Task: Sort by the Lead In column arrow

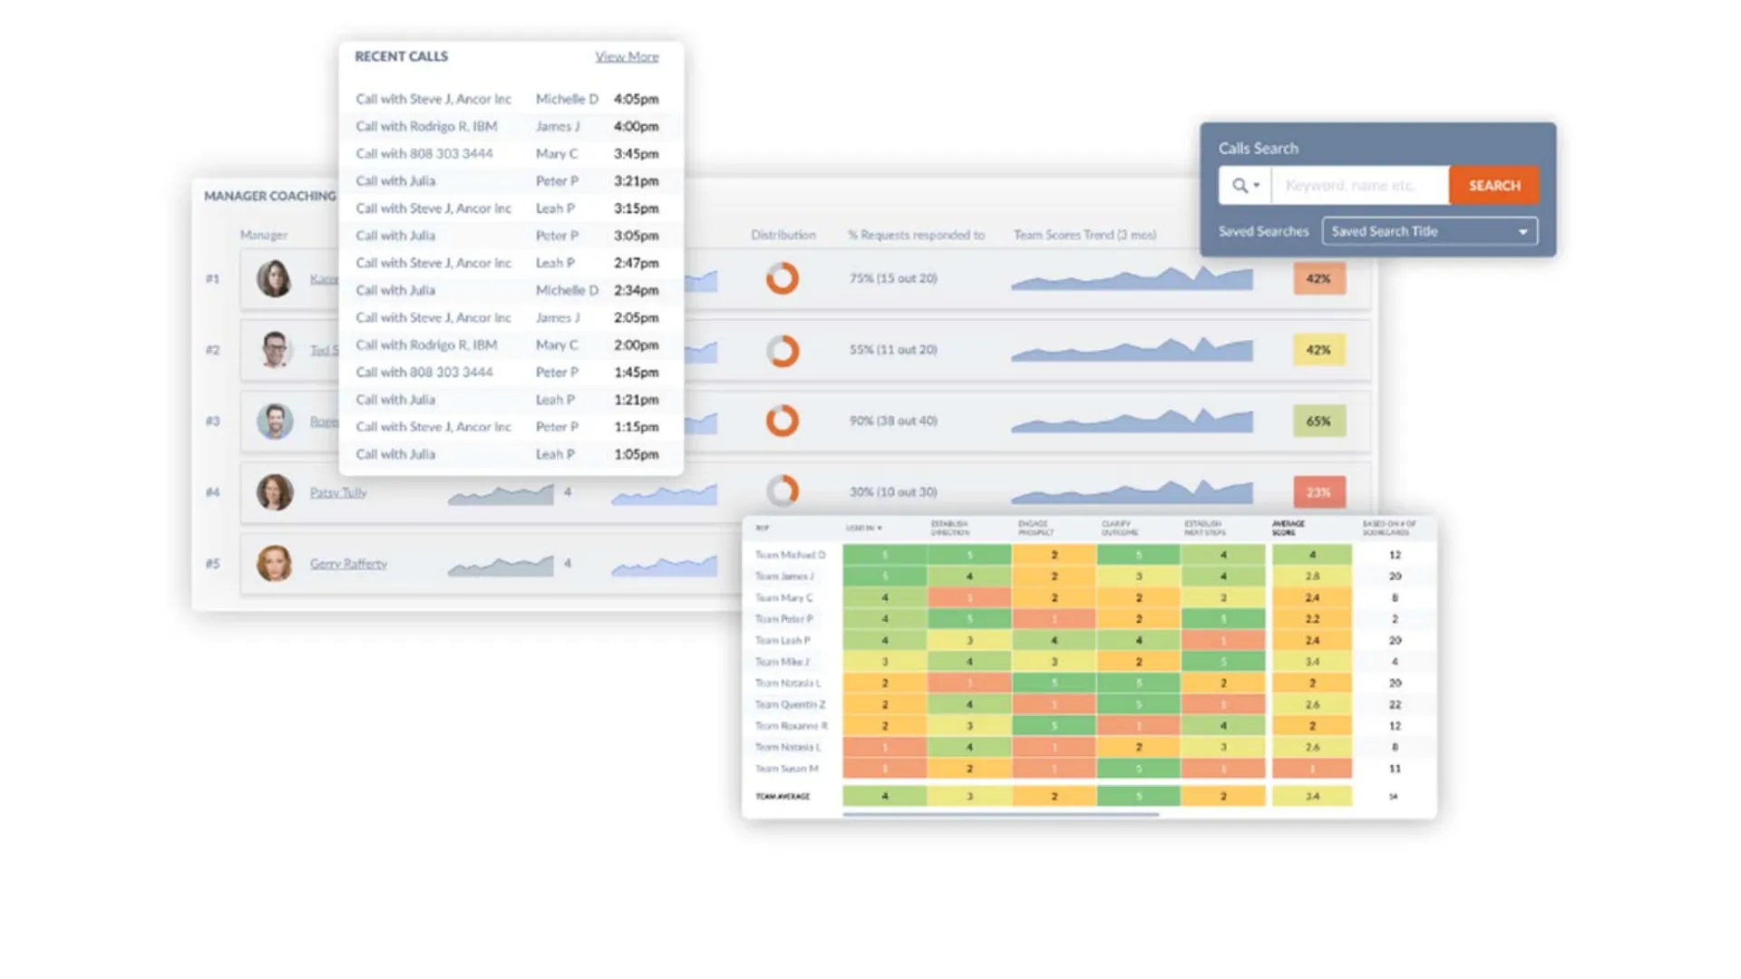Action: pyautogui.click(x=879, y=528)
